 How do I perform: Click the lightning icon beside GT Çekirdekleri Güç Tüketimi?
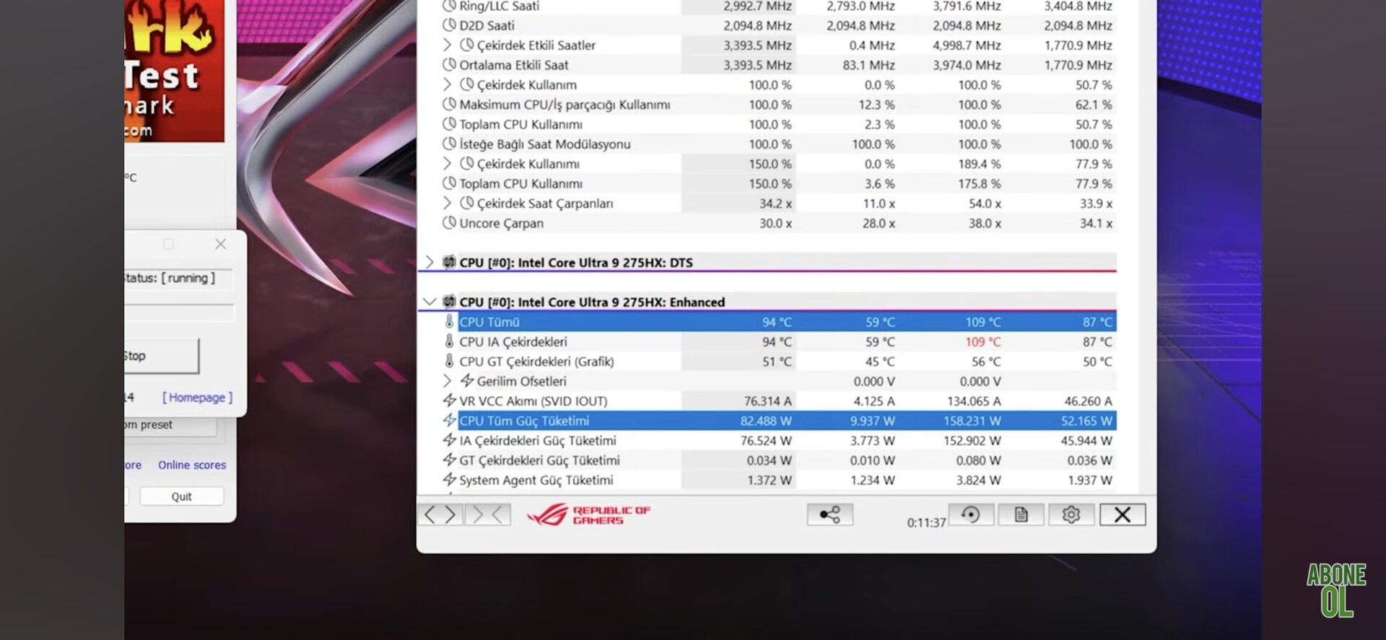pos(449,460)
